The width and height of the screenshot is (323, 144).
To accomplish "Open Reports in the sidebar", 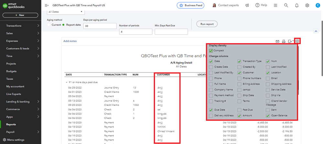I will (11, 124).
